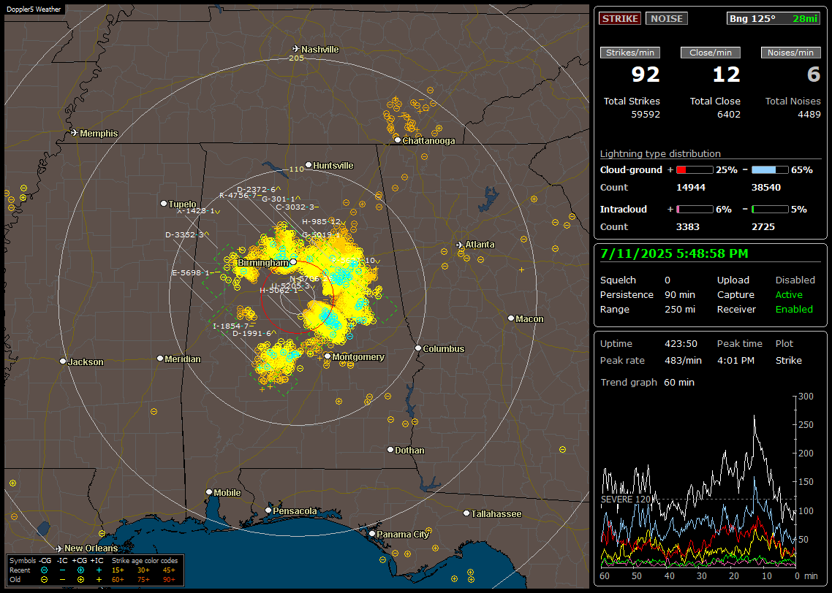Click the Strikes/min header button

tap(629, 53)
